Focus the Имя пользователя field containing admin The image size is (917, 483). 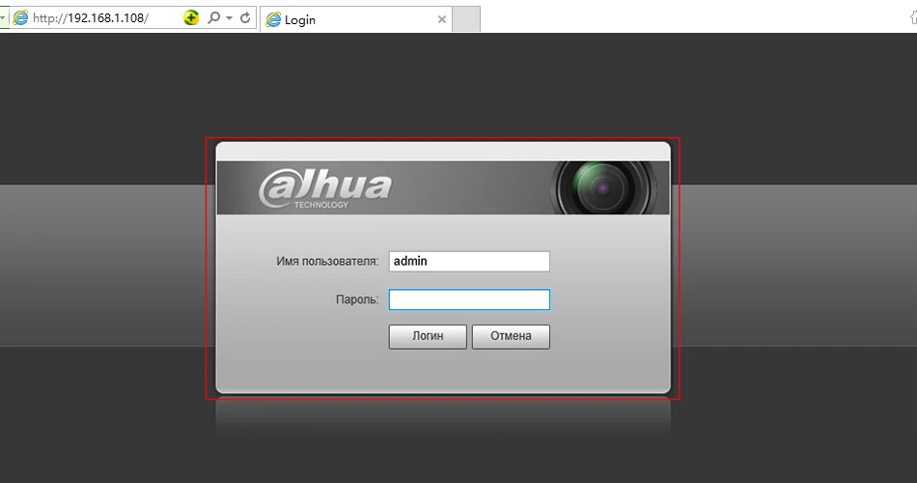pyautogui.click(x=469, y=261)
